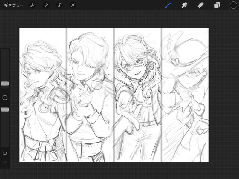Image resolution: width=239 pixels, height=179 pixels.
Task: Undo the last stroke
Action: 5,153
